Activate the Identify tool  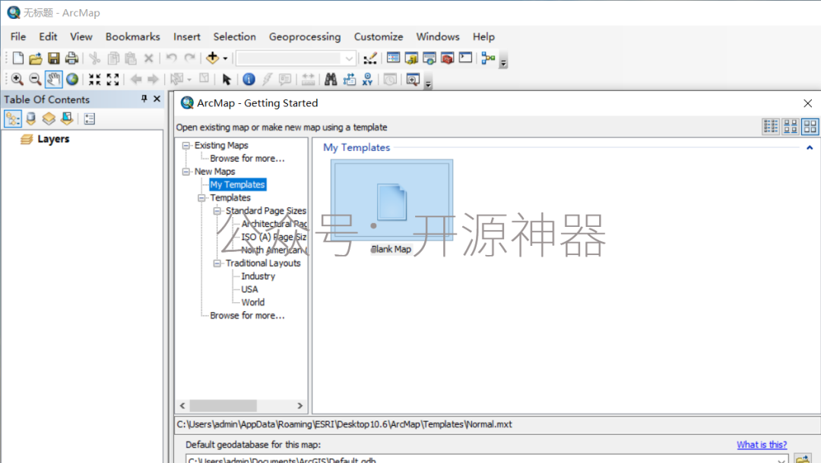(x=249, y=80)
